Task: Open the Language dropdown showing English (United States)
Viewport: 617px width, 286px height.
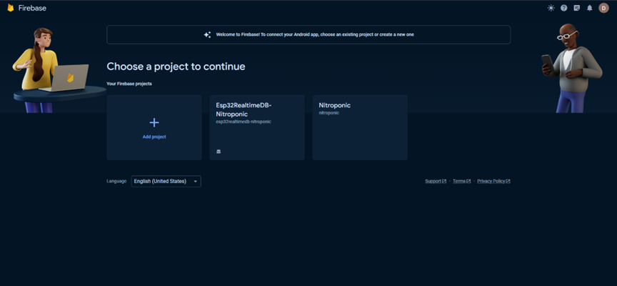Action: click(x=166, y=181)
